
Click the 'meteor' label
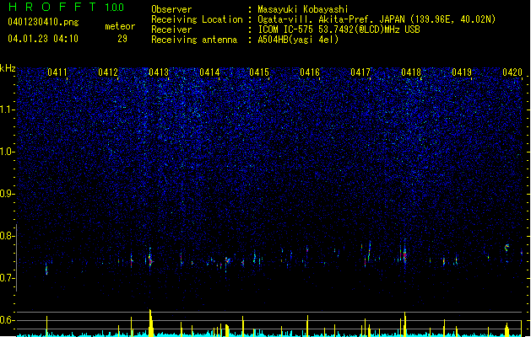(120, 26)
